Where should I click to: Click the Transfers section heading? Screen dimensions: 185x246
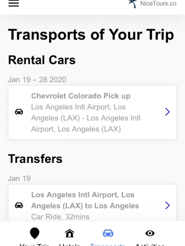[x=35, y=159]
